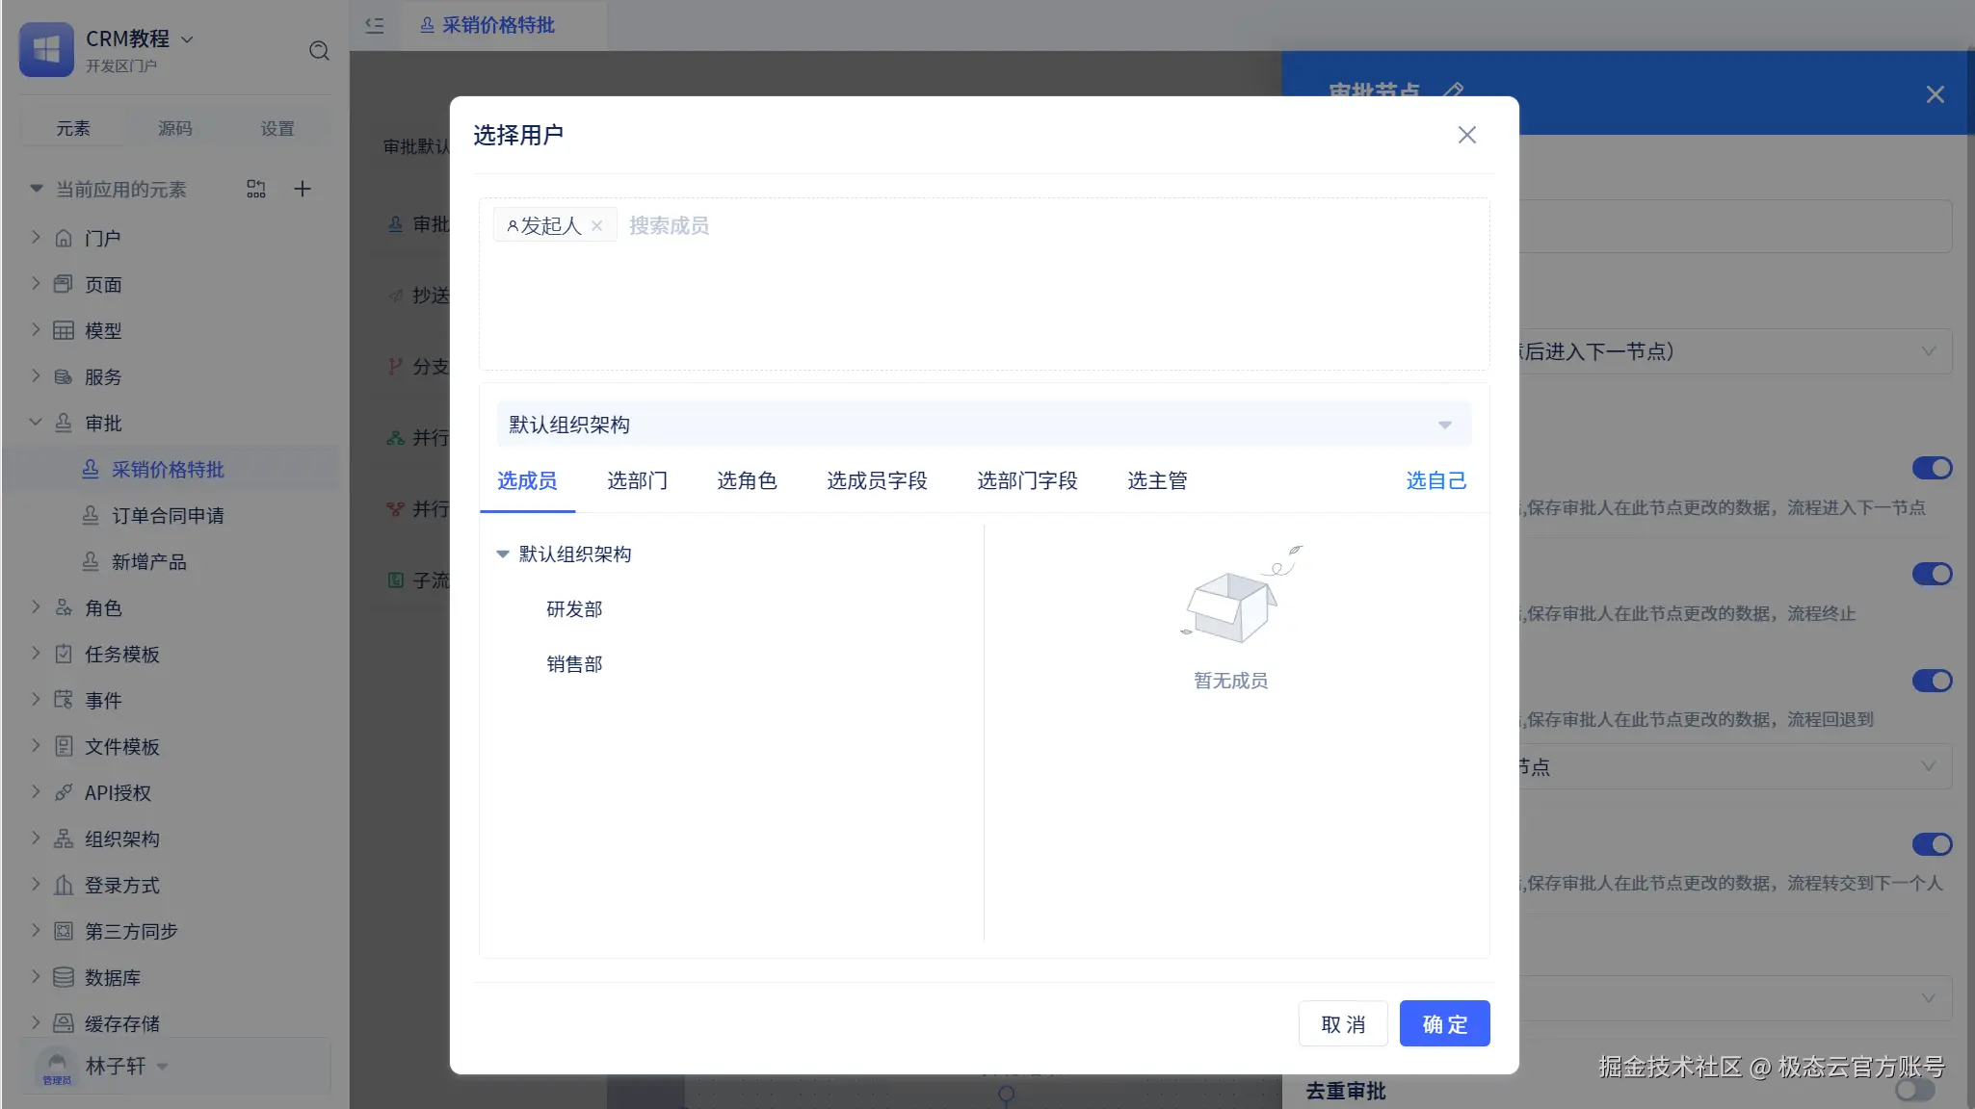Screen dimensions: 1975x1109
Task: Toggle the 去重审批 switch
Action: (x=1914, y=1090)
